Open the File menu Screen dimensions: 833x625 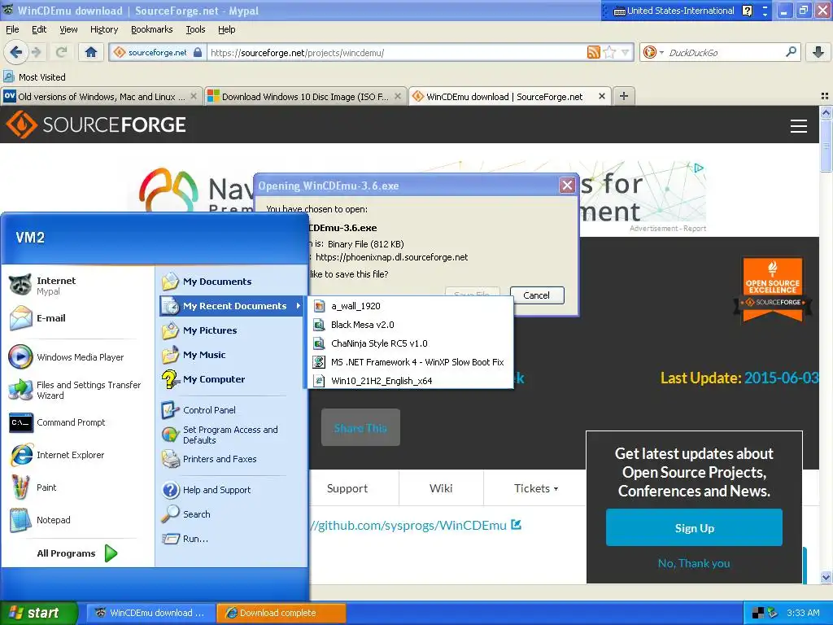(12, 29)
